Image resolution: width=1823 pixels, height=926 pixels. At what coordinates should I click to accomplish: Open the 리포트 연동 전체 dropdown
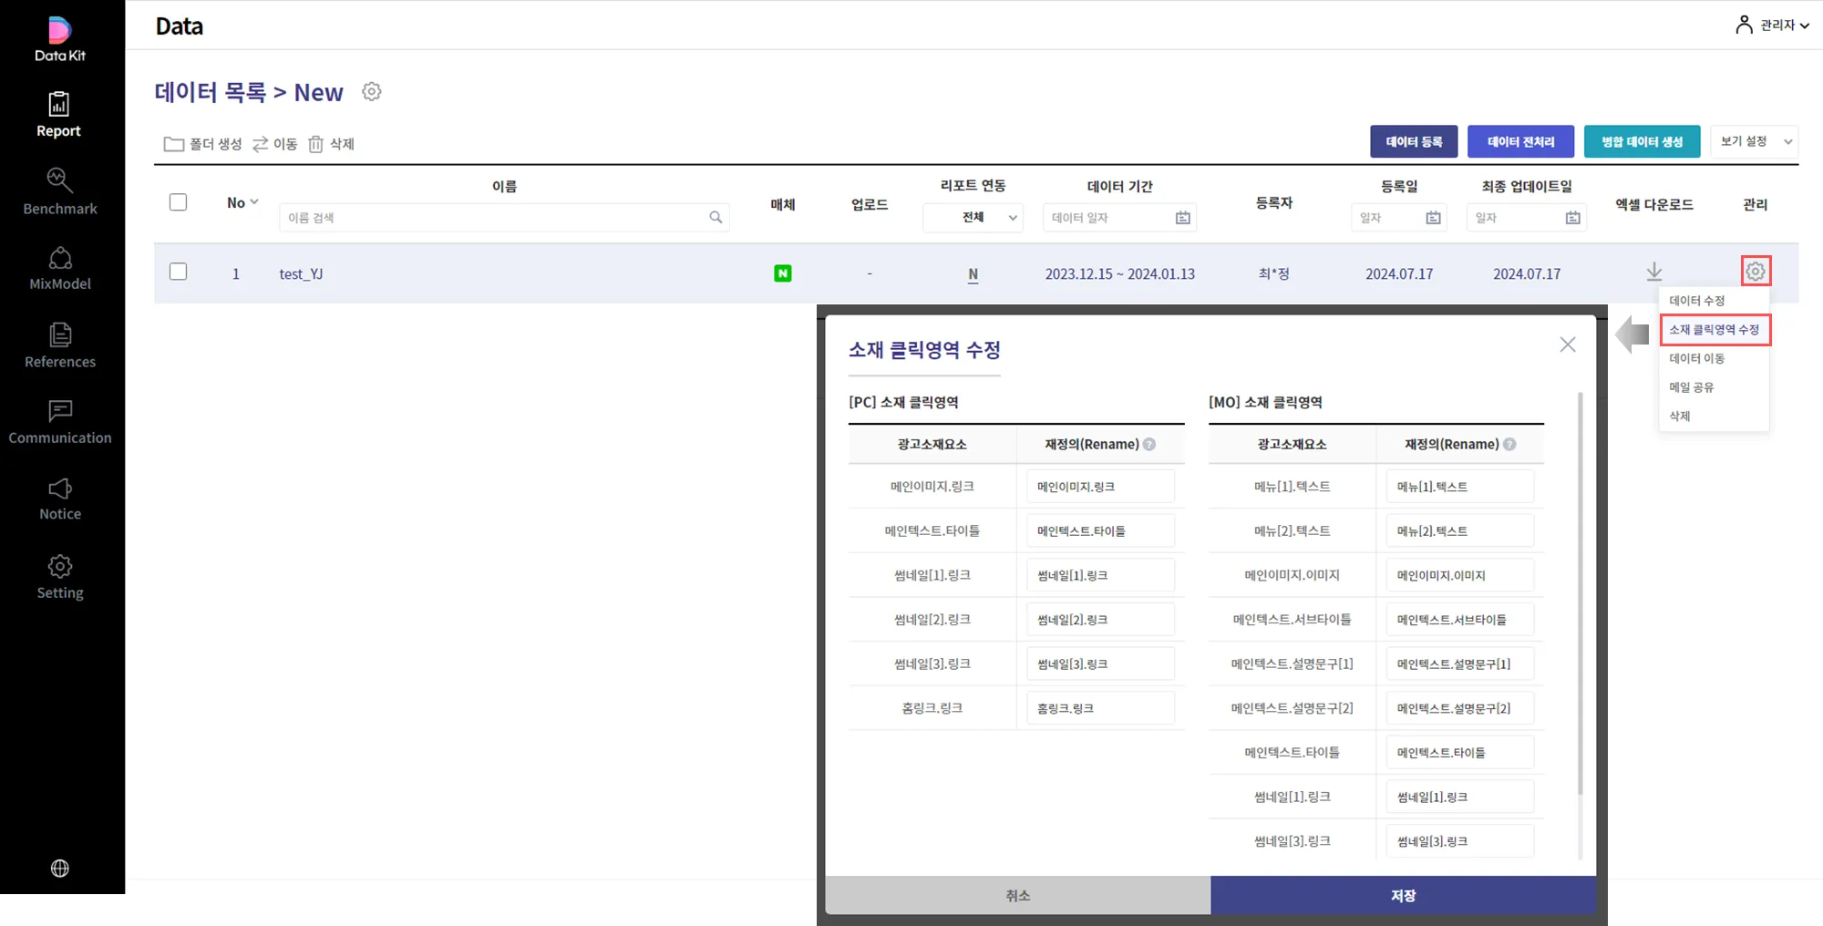pos(973,217)
